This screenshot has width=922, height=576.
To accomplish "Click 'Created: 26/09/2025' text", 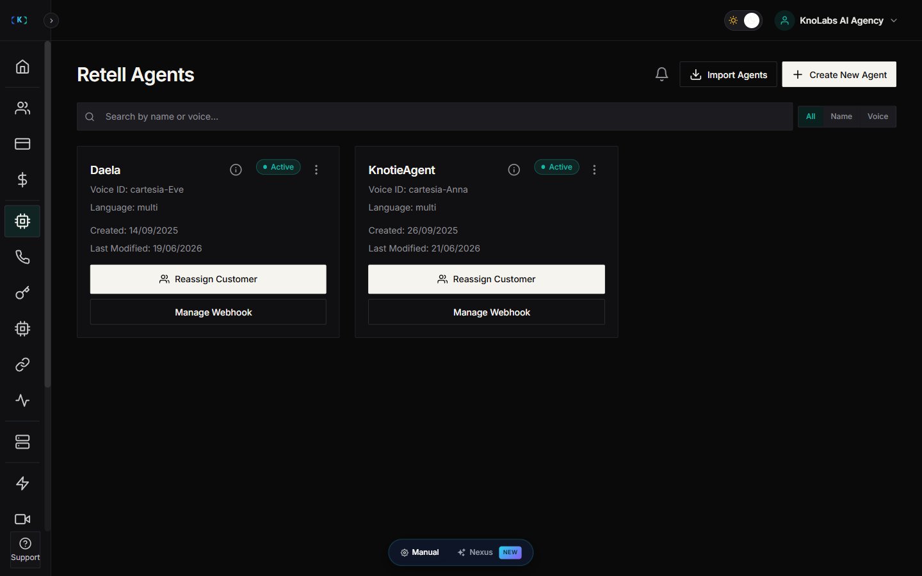I will click(x=413, y=230).
